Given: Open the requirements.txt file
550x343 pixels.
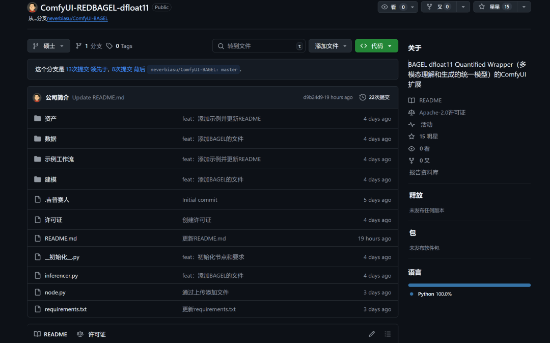Looking at the screenshot, I should (66, 309).
